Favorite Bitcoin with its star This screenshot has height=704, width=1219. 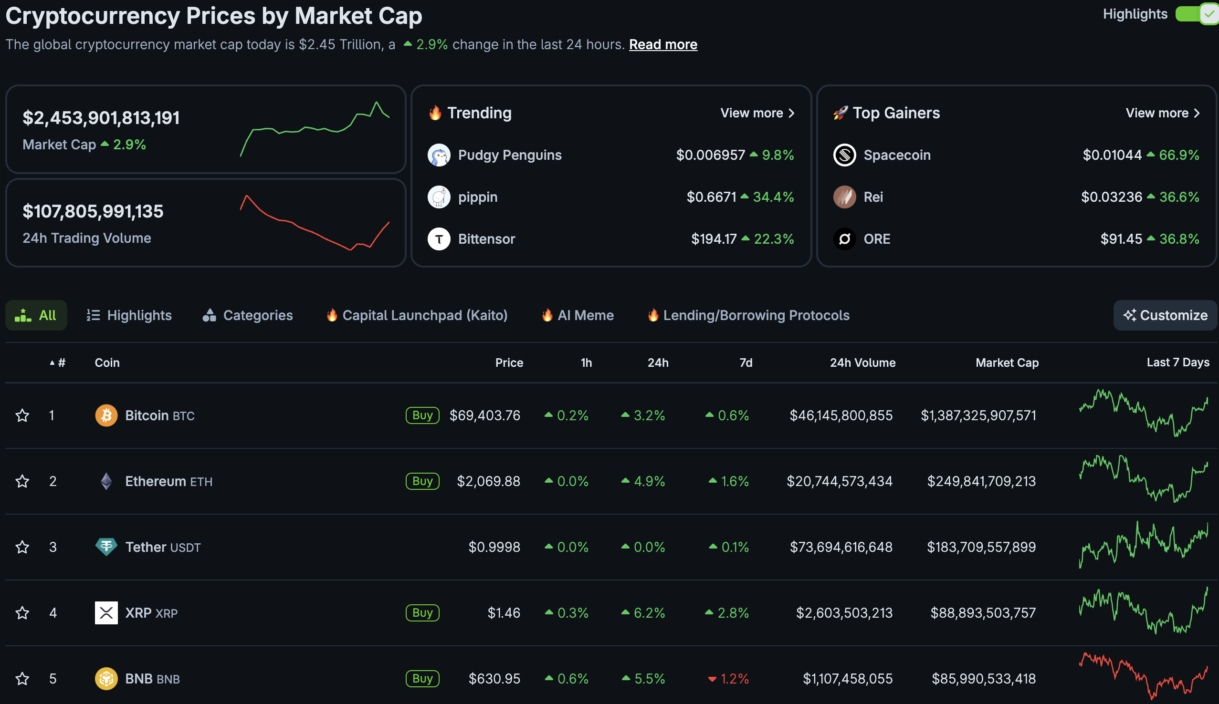(22, 415)
